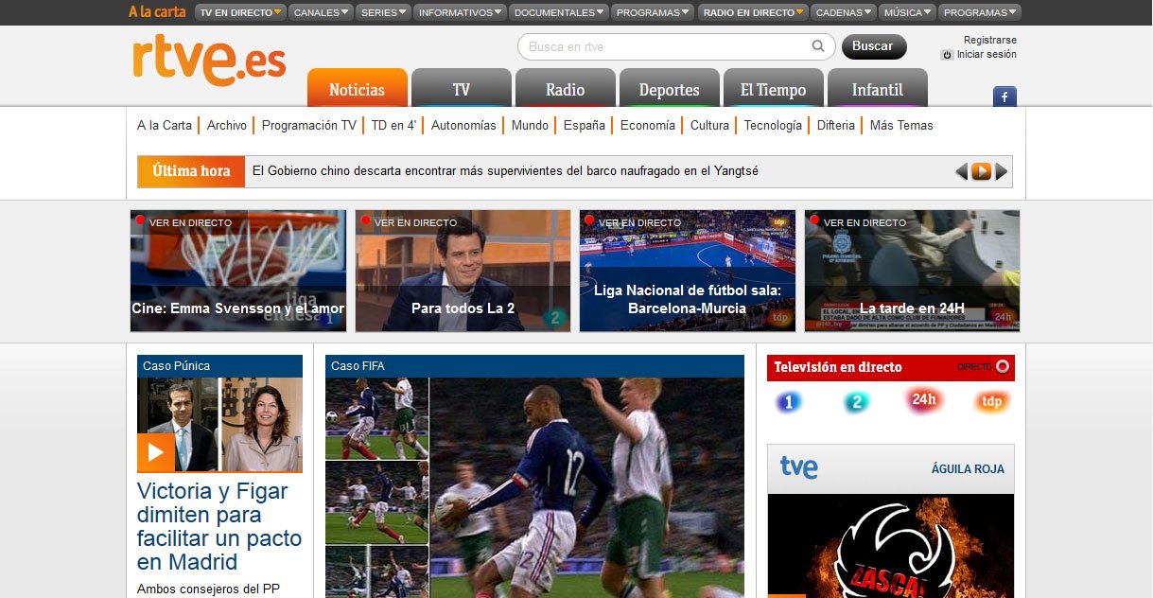Click the Iniciar sesión link

tap(987, 55)
